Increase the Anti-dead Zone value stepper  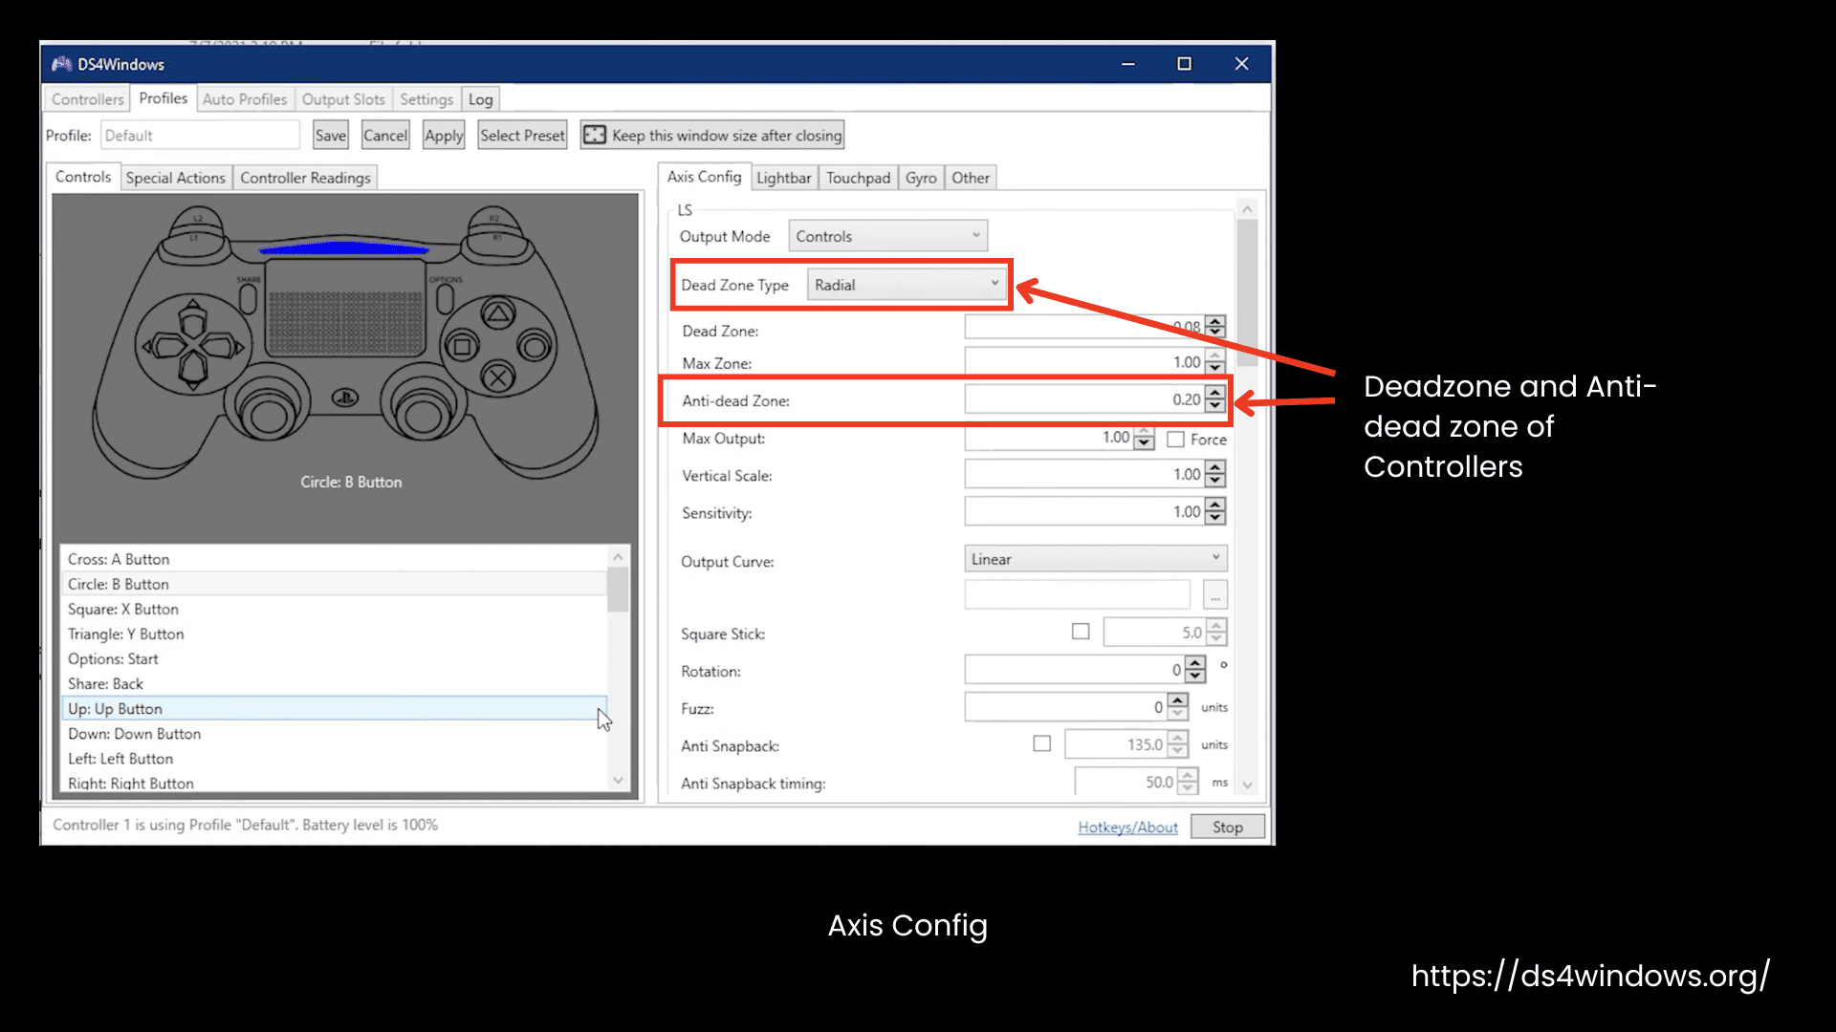pyautogui.click(x=1214, y=393)
